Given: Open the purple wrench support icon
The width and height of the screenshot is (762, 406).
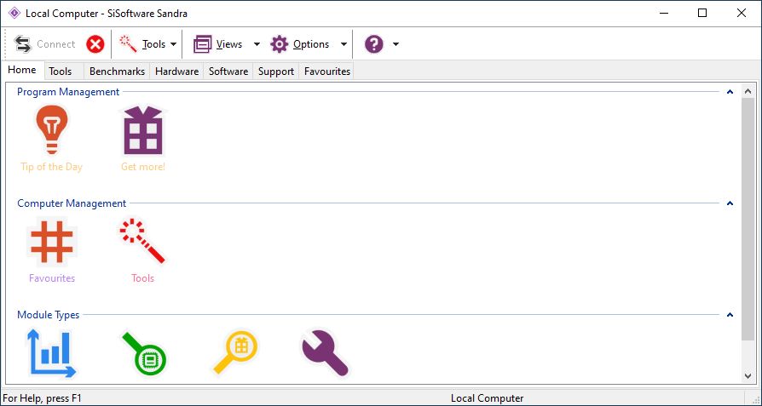Looking at the screenshot, I should click(x=325, y=352).
